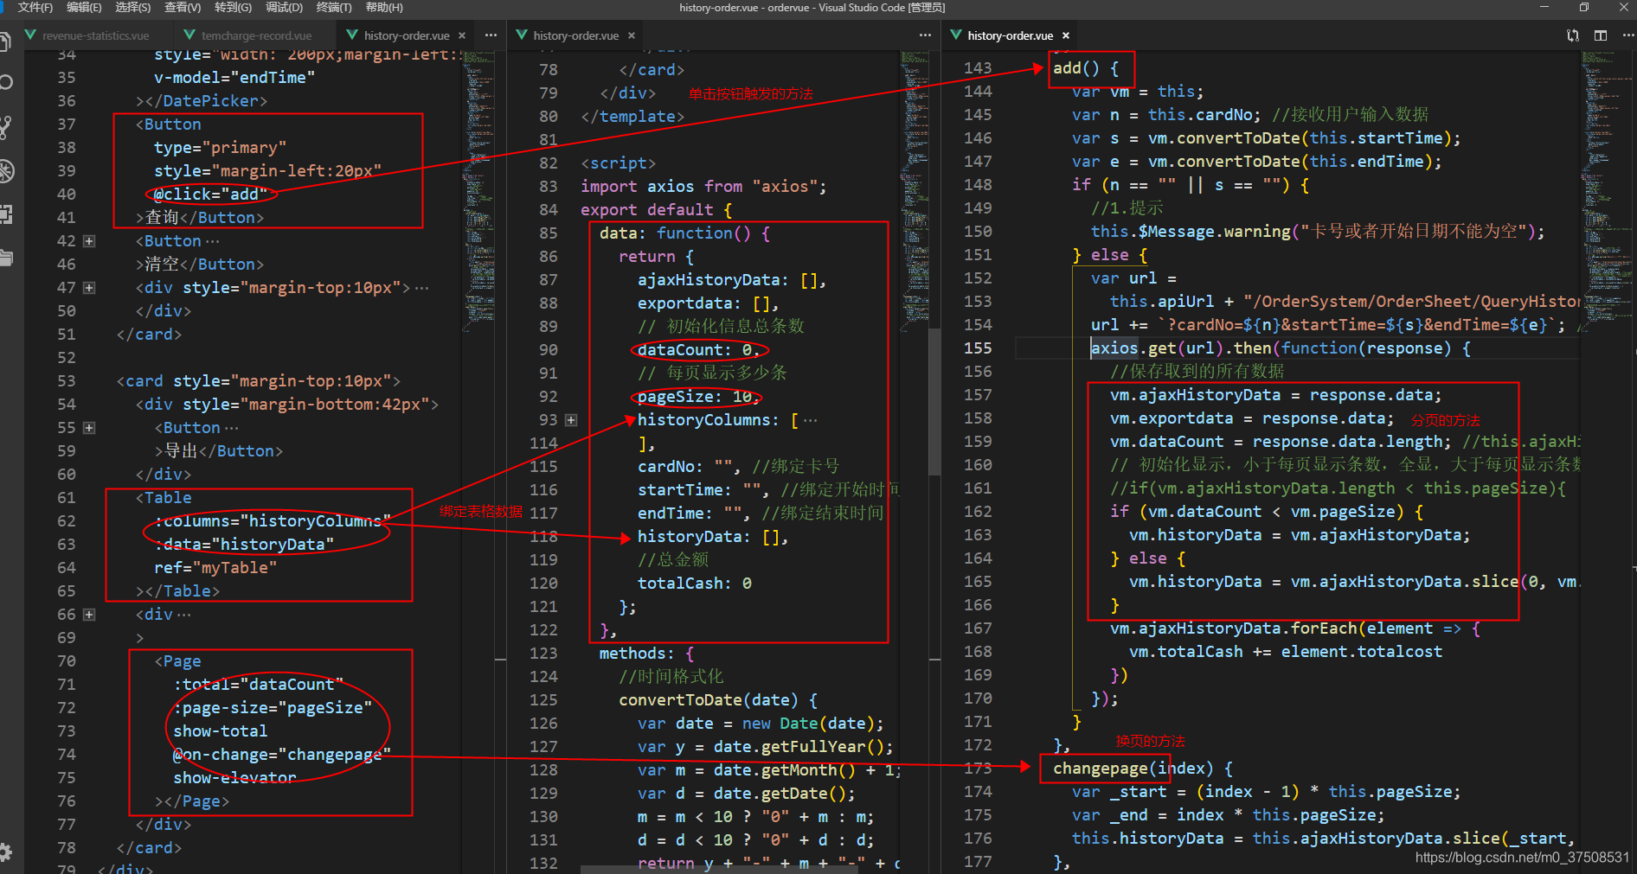Click 'pageSize: 10,' on line 92

coord(698,397)
